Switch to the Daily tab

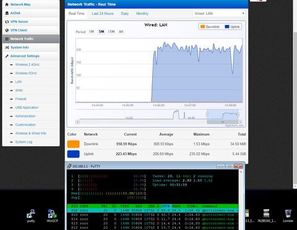coord(125,14)
